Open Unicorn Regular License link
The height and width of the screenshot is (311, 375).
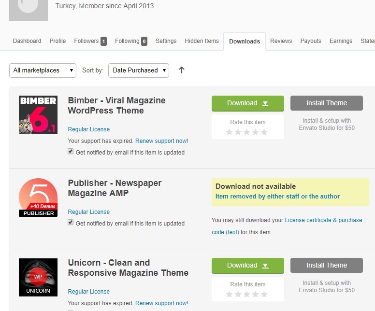pyautogui.click(x=89, y=292)
